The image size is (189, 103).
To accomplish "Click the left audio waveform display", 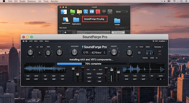I will [x=45, y=68].
